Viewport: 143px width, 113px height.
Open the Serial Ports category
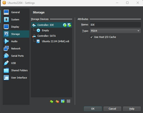[x=16, y=56]
